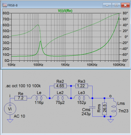
Task: Click the 243µ value of Cms
Action: click(x=86, y=114)
